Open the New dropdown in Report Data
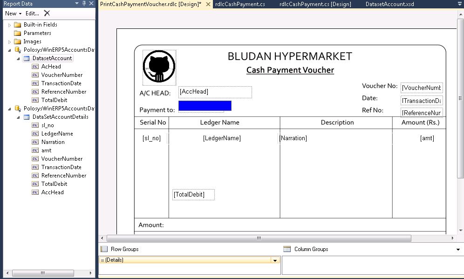Screen dimensions: 464x279 tap(14, 14)
